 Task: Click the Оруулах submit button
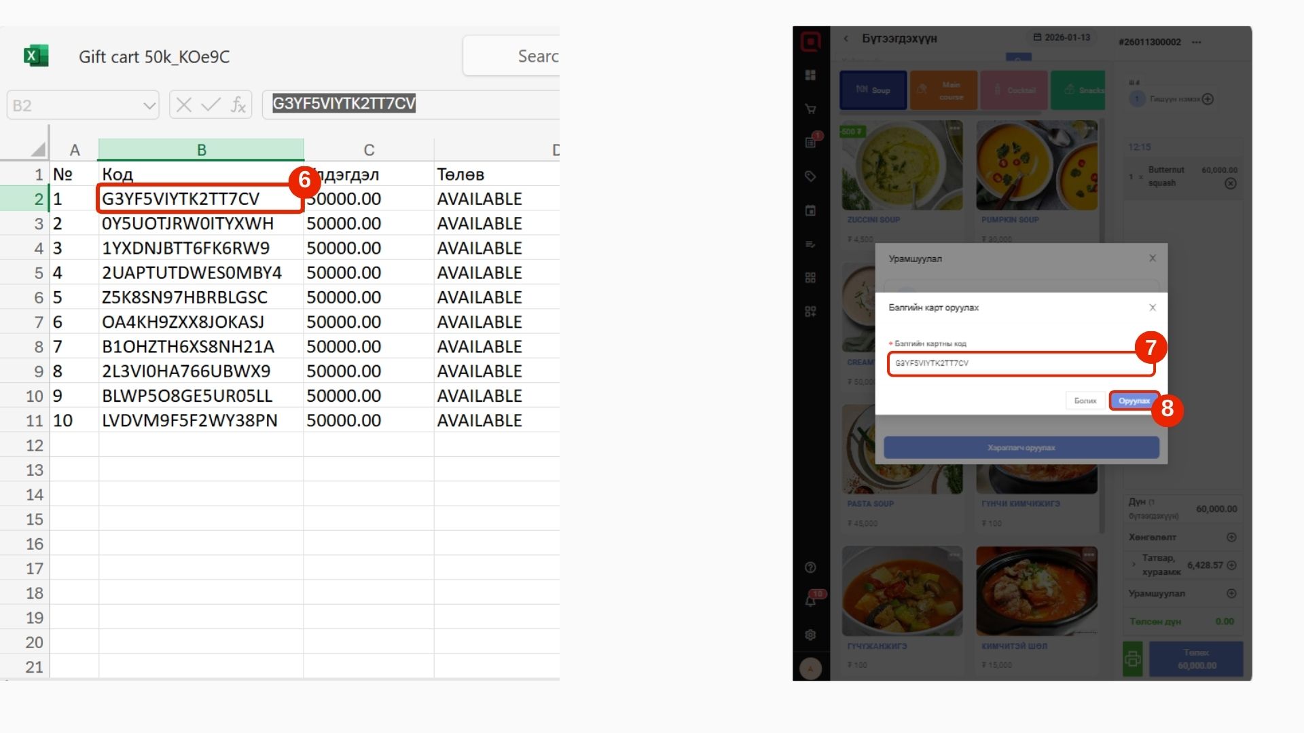click(1134, 400)
